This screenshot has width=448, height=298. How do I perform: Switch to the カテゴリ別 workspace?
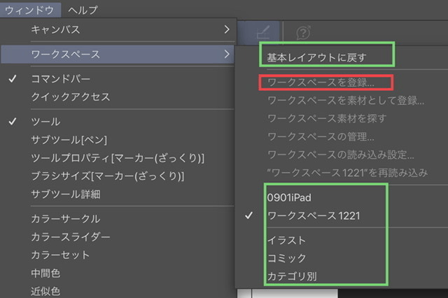coord(292,276)
